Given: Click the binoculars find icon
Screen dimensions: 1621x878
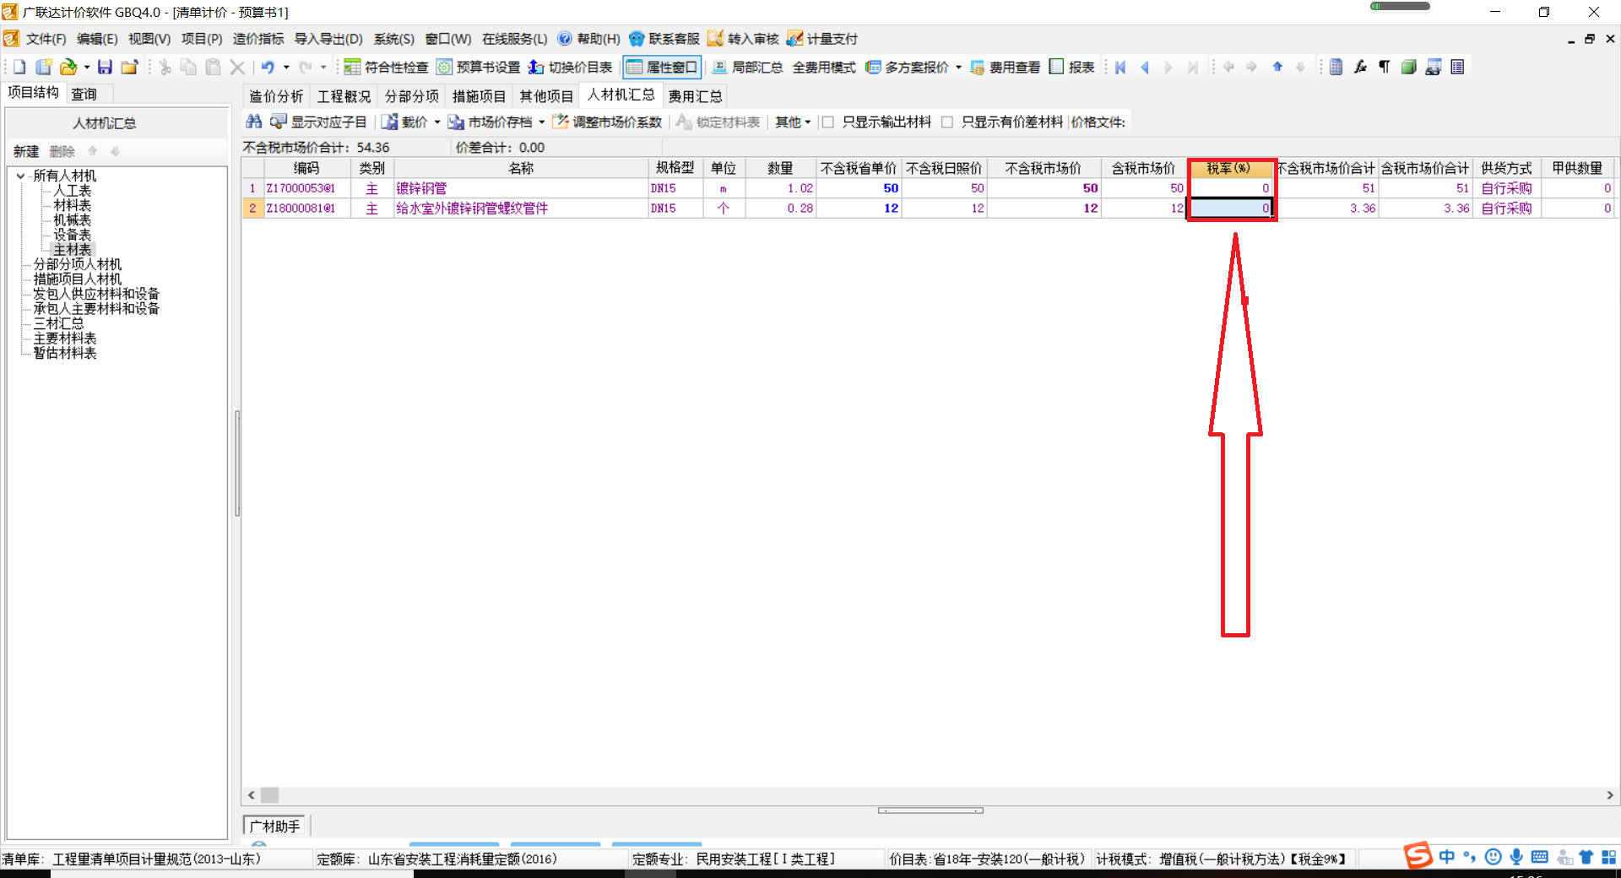Looking at the screenshot, I should 253,122.
